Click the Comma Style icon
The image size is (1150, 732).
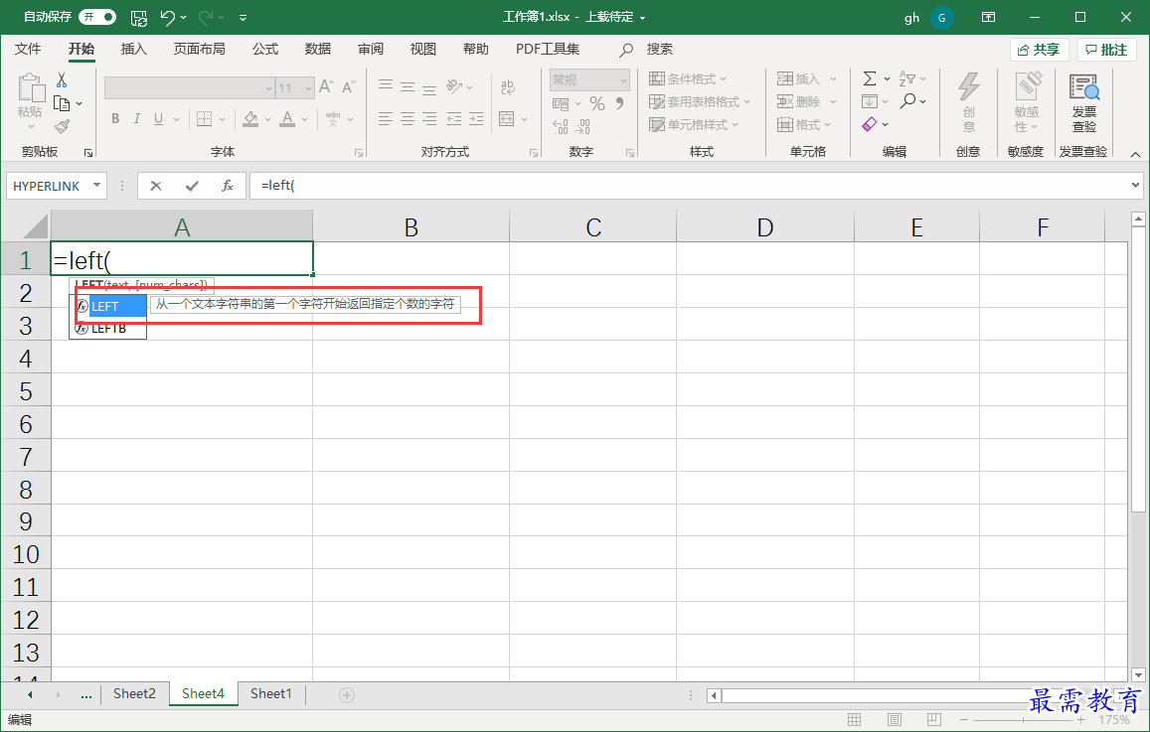coord(620,104)
